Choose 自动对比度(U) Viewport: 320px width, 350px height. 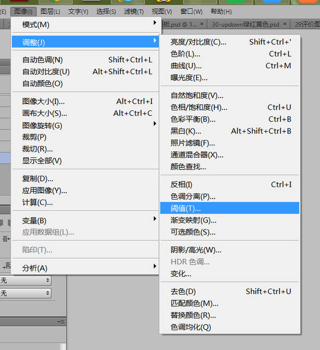pos(85,71)
